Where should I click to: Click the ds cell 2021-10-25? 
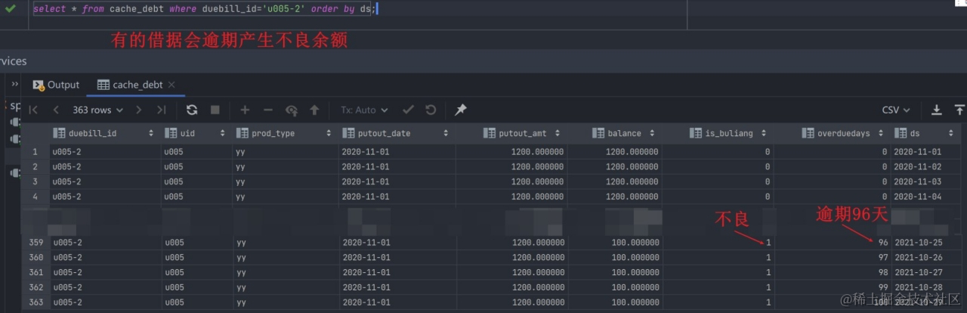[928, 243]
